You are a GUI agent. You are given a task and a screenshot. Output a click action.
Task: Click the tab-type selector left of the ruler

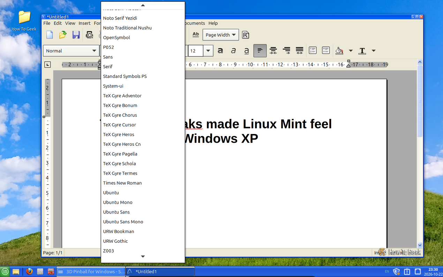pos(47,65)
